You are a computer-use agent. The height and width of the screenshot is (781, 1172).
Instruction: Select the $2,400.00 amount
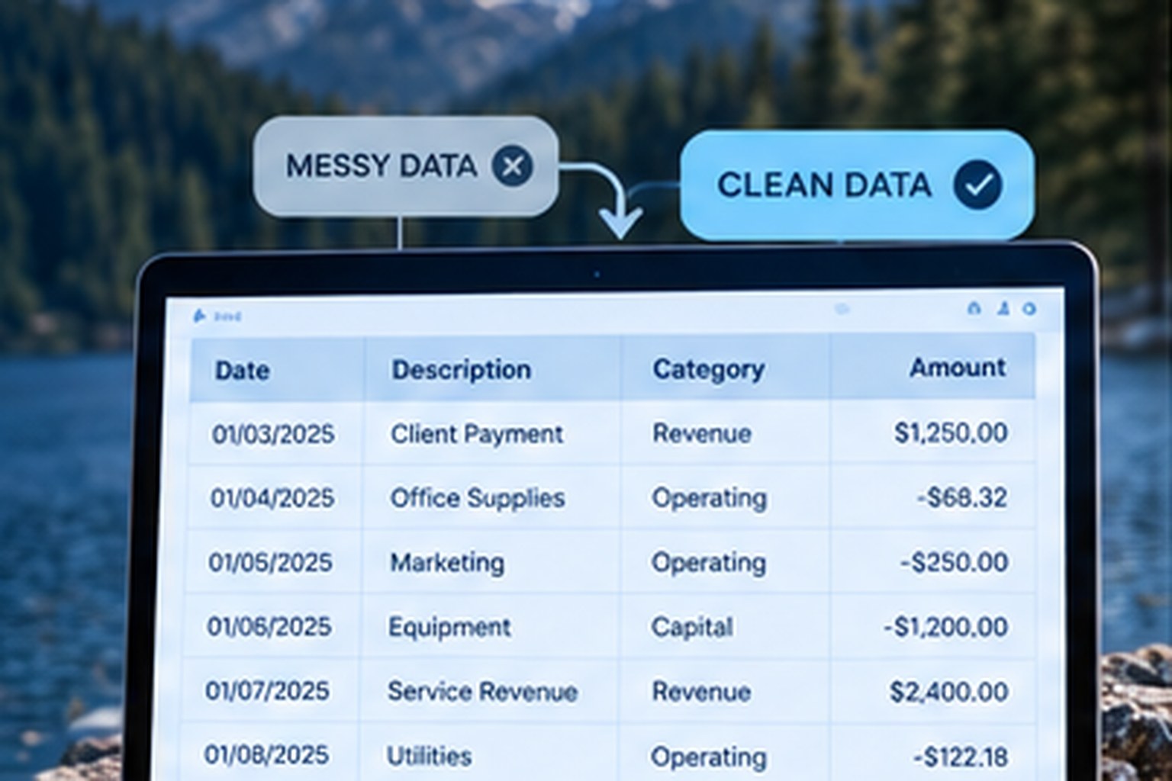click(x=948, y=692)
